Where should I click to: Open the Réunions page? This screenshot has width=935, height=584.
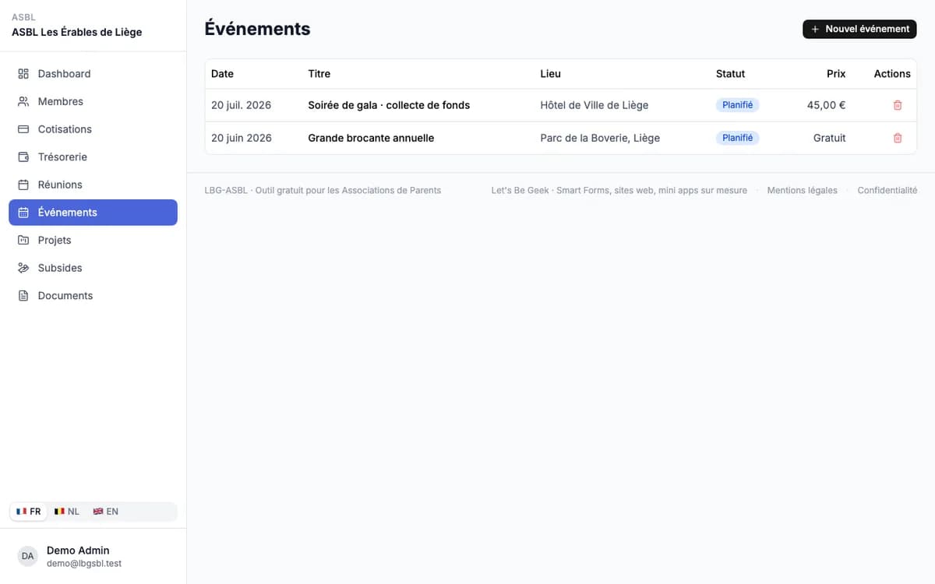coord(93,185)
